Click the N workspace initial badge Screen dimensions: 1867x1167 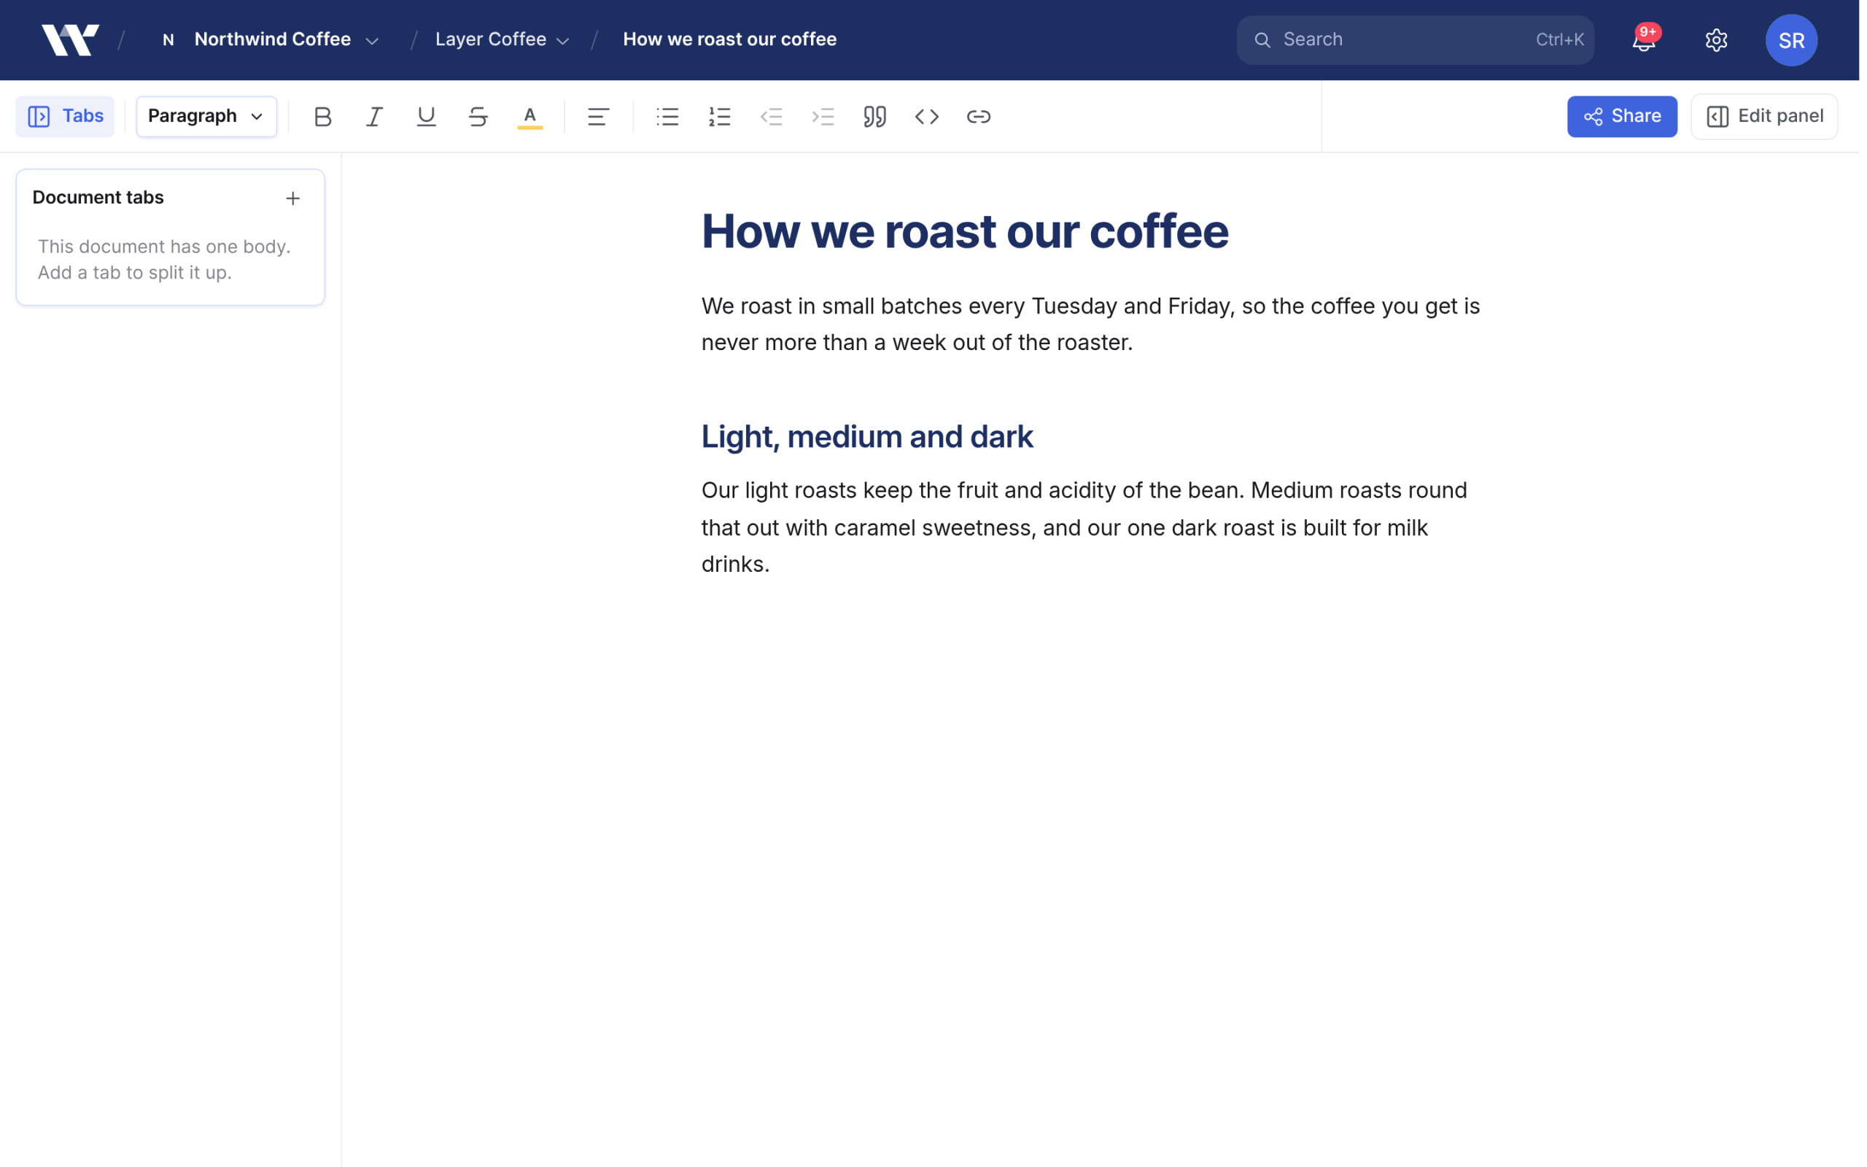168,39
